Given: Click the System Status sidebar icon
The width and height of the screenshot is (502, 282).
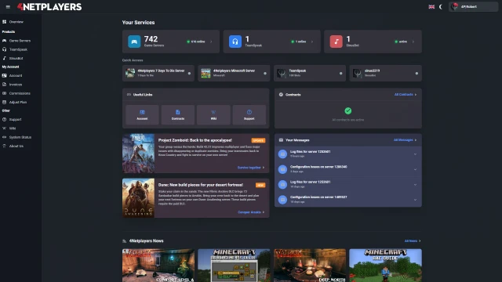Looking at the screenshot, I should click(x=4, y=137).
